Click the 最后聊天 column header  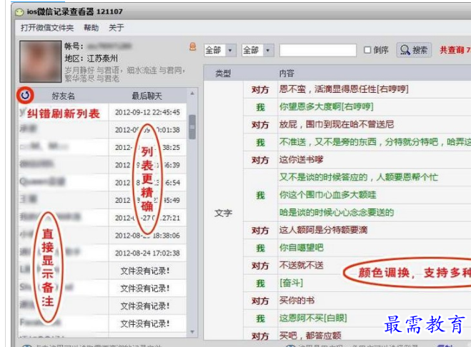click(147, 96)
